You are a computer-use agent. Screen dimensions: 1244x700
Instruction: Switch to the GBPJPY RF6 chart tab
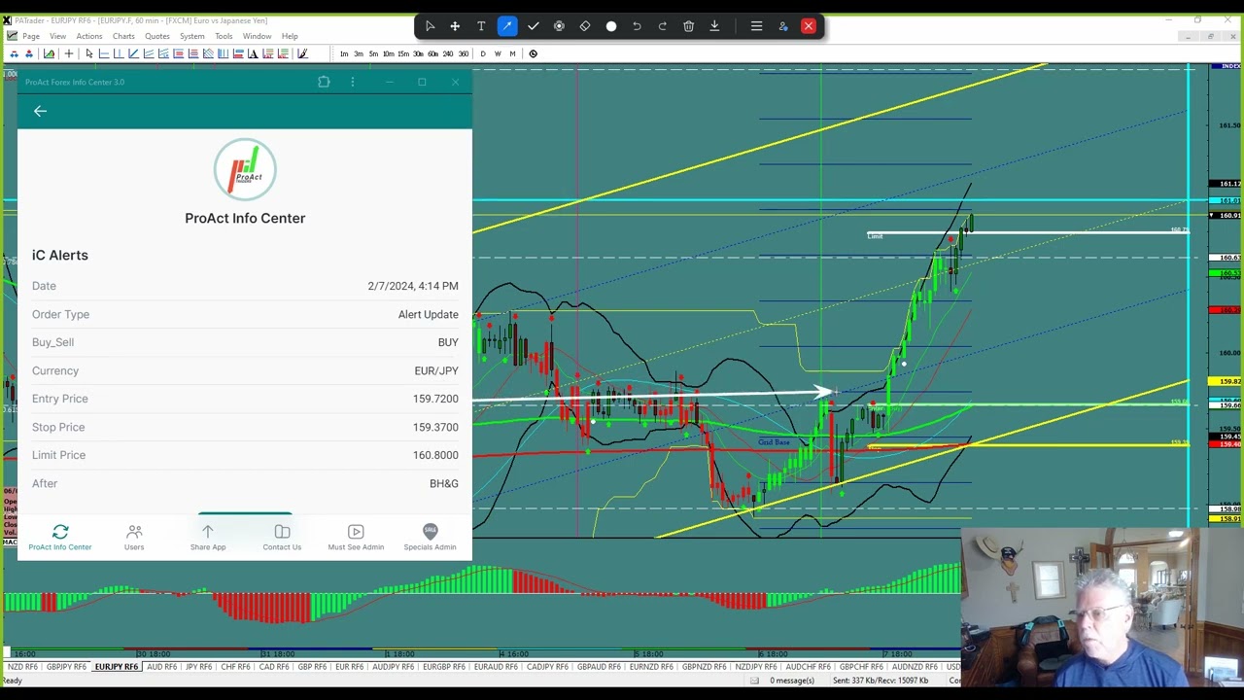click(x=66, y=667)
